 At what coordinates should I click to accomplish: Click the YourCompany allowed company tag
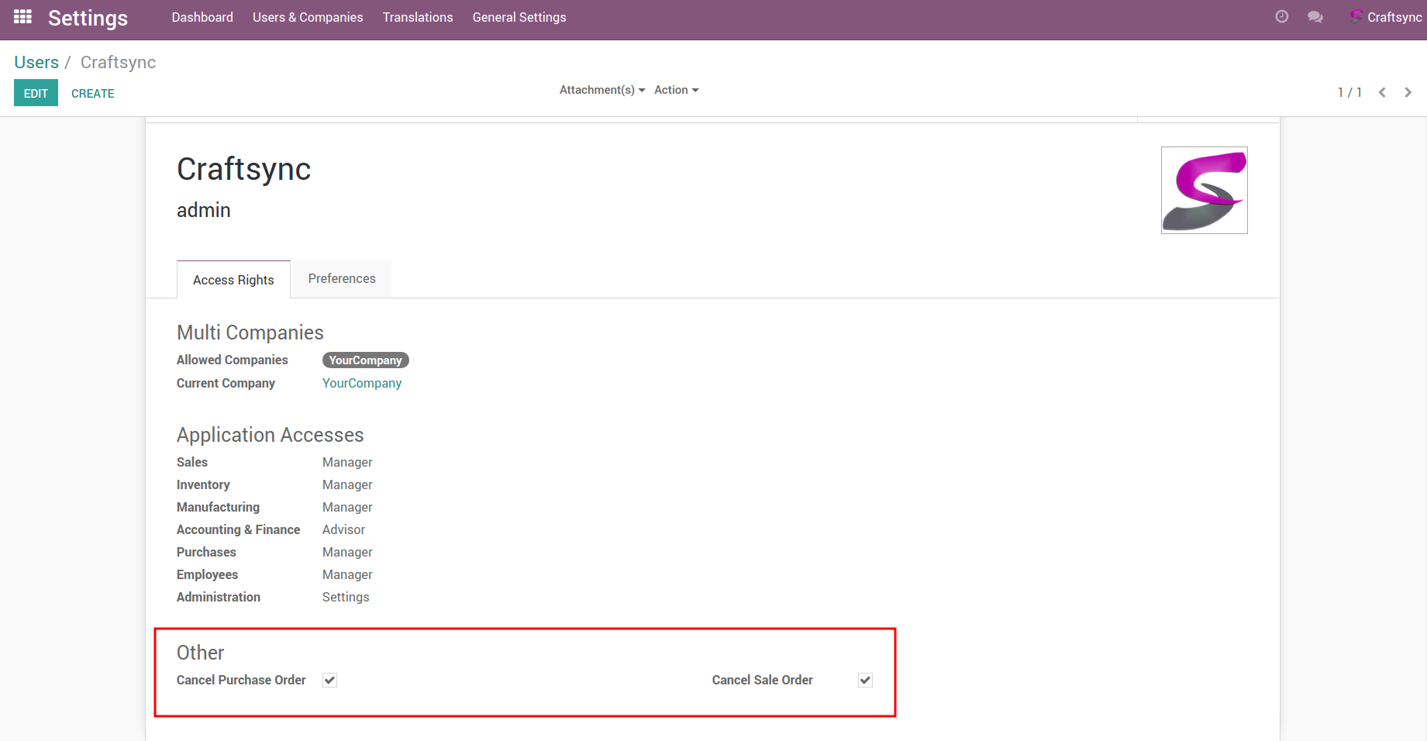pos(365,360)
